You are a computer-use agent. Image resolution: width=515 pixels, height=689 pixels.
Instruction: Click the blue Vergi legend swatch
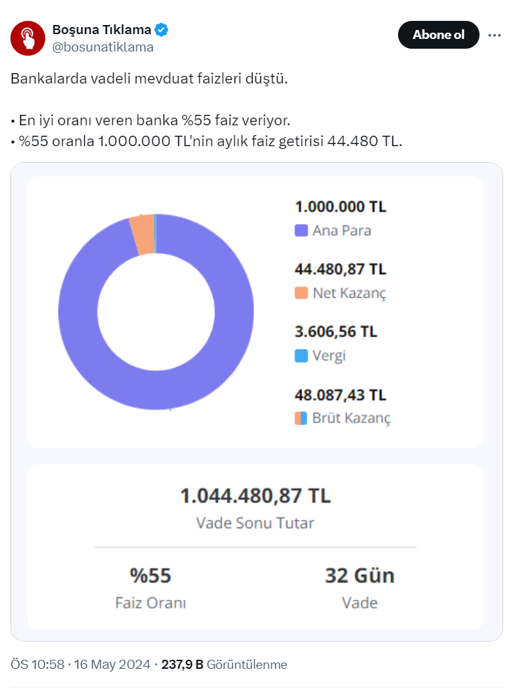click(x=301, y=356)
